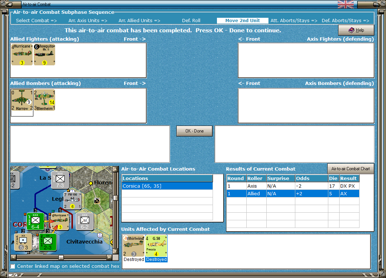Click the -2 odds cell
The height and width of the screenshot is (278, 386).
pos(312,186)
